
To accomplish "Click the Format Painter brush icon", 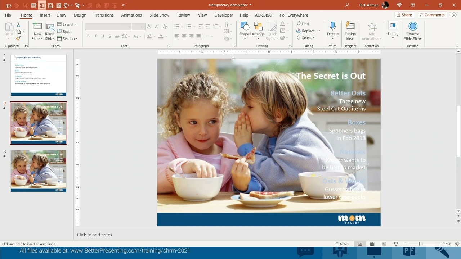I will coord(18,38).
